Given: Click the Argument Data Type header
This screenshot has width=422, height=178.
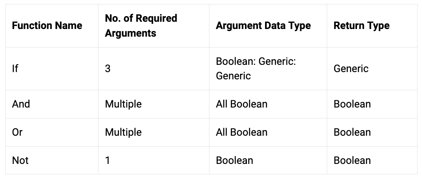Looking at the screenshot, I should pos(263,26).
